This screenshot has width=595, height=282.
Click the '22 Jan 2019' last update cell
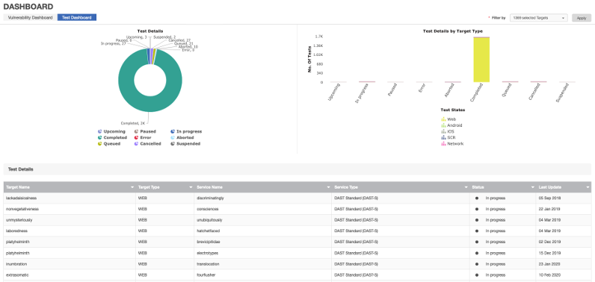[x=564, y=209]
